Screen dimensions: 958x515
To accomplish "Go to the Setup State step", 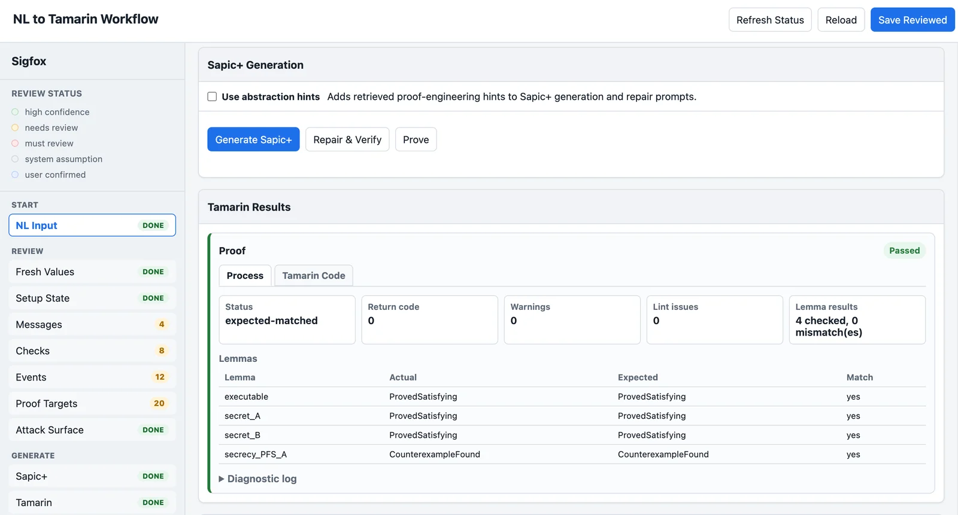I will [x=92, y=298].
